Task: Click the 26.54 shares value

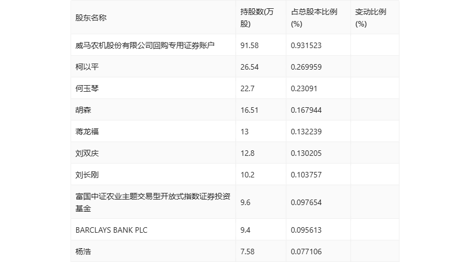Action: 249,67
